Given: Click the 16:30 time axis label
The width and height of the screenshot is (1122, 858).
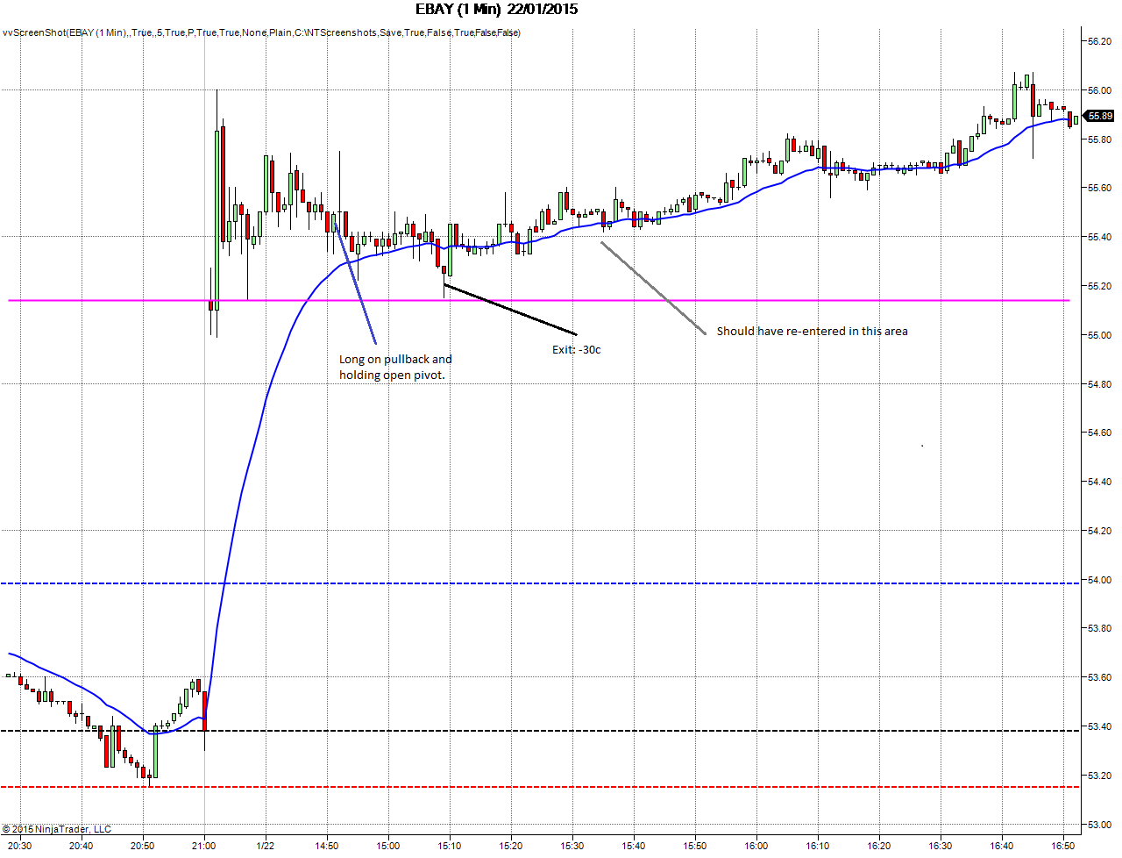Looking at the screenshot, I should click(941, 846).
